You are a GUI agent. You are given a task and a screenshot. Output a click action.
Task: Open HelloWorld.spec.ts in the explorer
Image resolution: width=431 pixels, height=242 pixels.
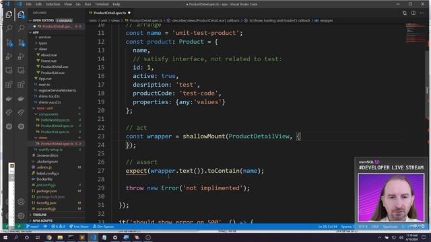(x=55, y=120)
